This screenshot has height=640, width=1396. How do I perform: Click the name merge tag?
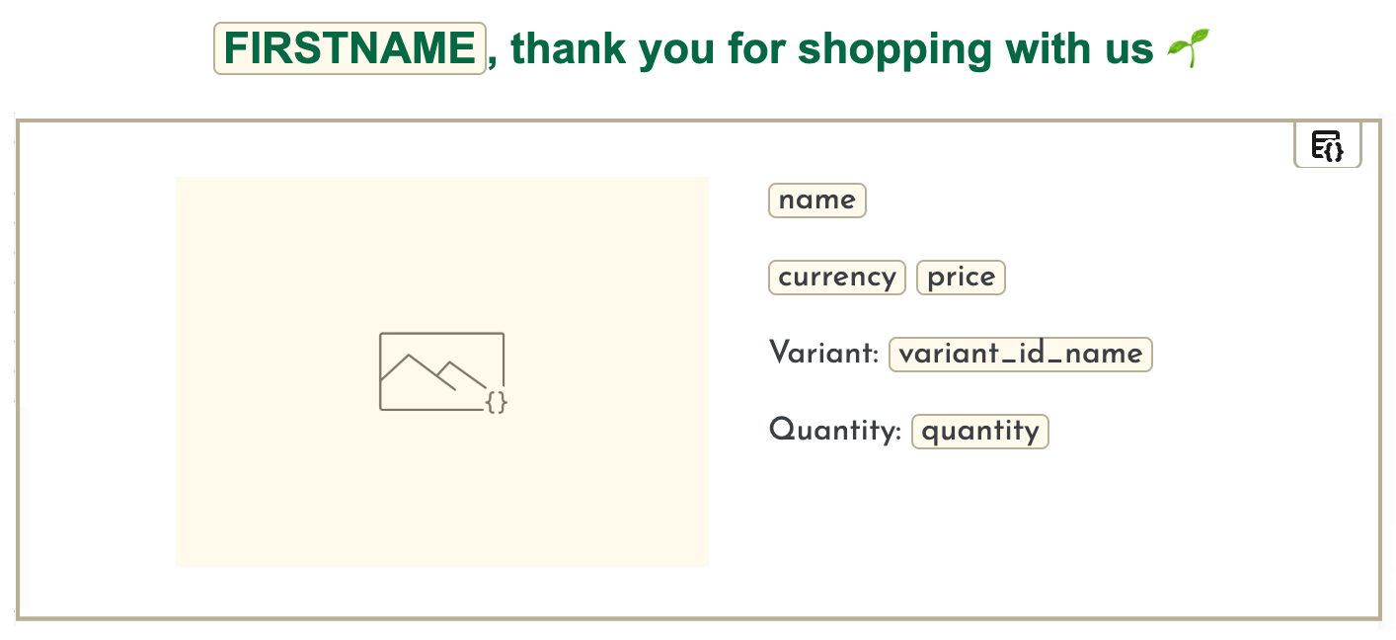click(x=816, y=200)
